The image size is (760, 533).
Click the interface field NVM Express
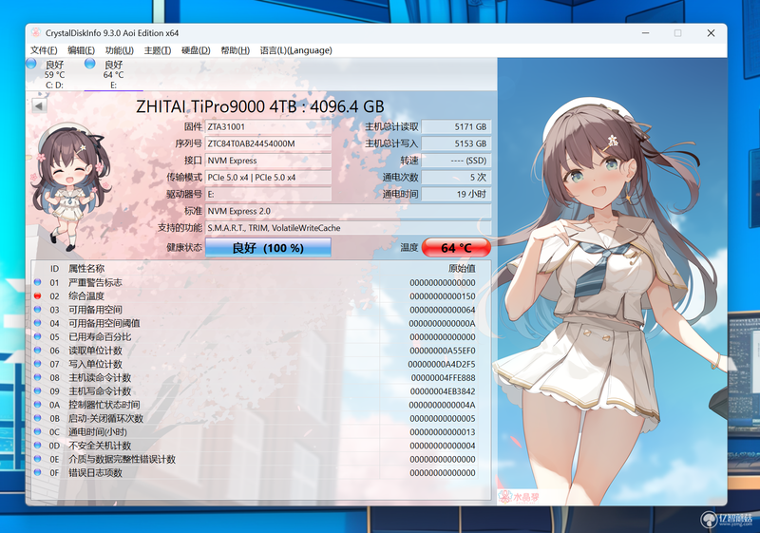coord(268,161)
